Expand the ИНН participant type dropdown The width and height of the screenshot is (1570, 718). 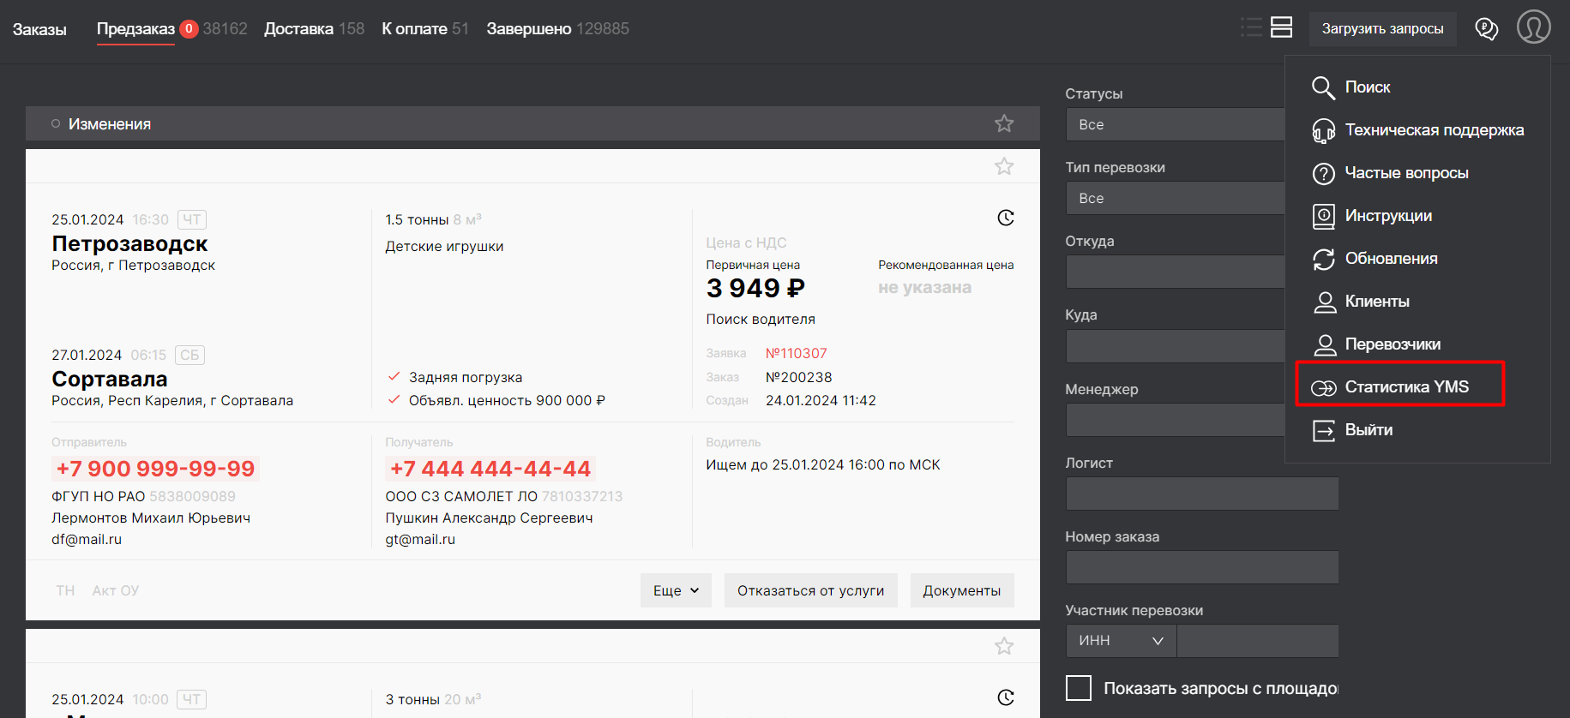click(1121, 641)
